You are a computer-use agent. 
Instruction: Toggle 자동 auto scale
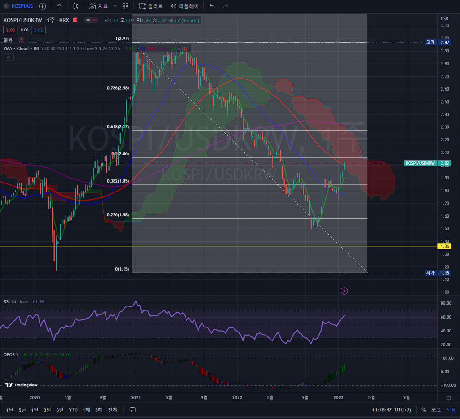(450, 410)
